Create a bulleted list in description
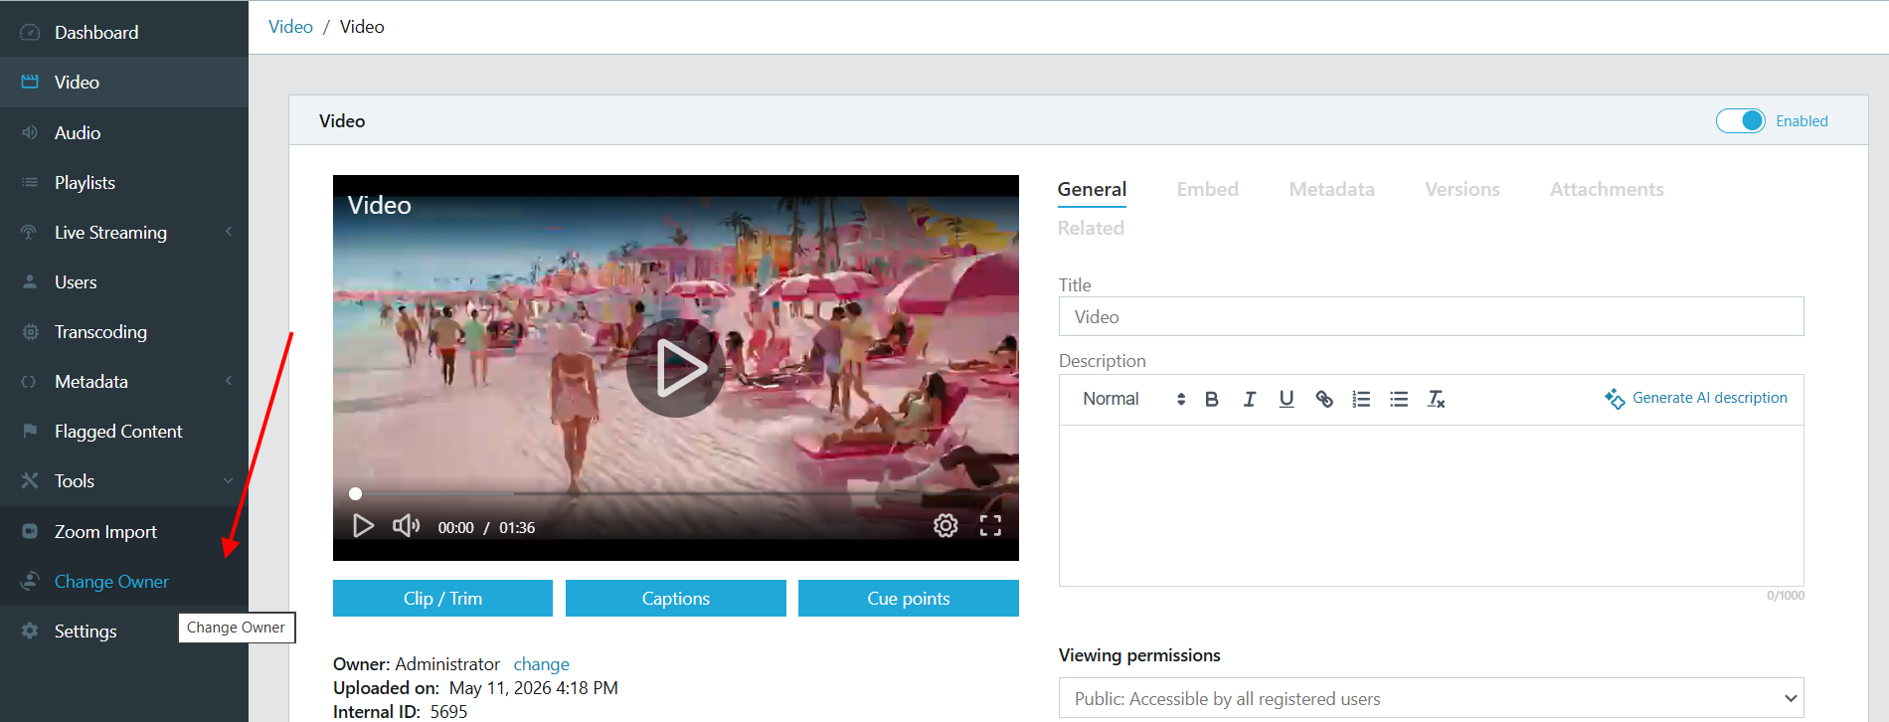Screen dimensions: 1889x722 tap(1399, 399)
